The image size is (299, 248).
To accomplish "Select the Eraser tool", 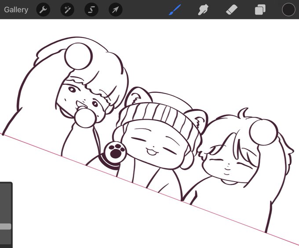I will [x=231, y=10].
